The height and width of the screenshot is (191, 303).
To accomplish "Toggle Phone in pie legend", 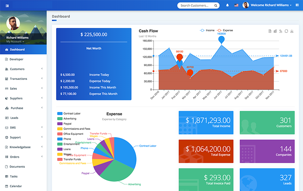I will [x=64, y=139].
